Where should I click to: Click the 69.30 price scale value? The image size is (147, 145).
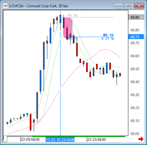[135, 95]
